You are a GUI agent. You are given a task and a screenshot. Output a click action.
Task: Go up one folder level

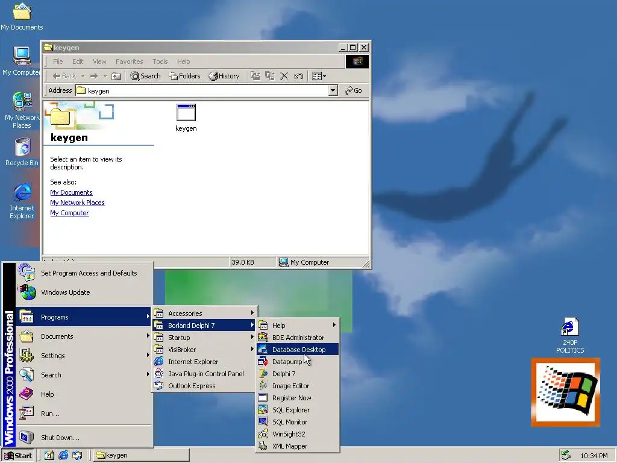coord(116,76)
